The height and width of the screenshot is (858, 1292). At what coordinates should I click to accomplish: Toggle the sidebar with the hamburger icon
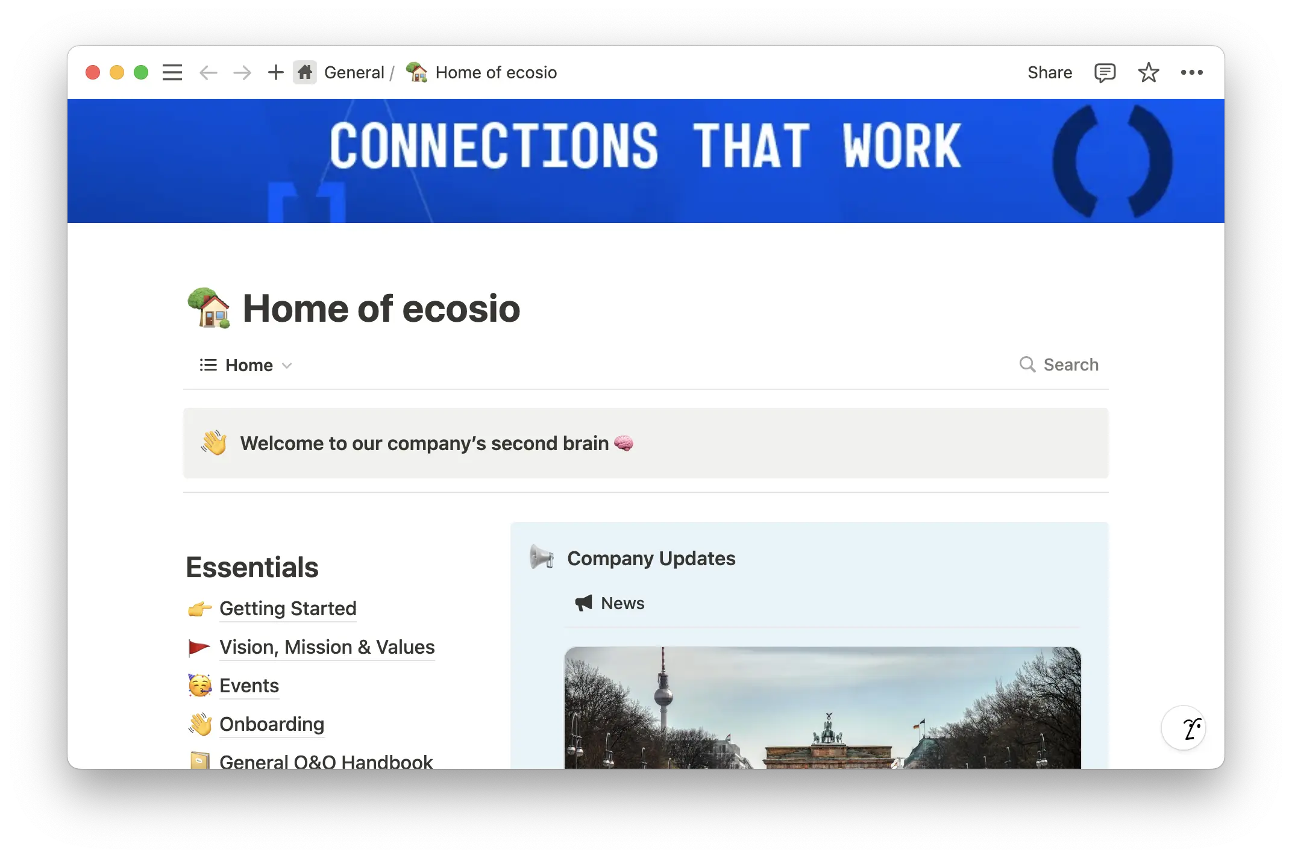172,72
